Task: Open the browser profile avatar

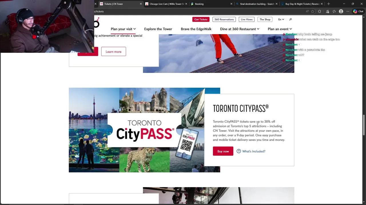Action: point(341,11)
